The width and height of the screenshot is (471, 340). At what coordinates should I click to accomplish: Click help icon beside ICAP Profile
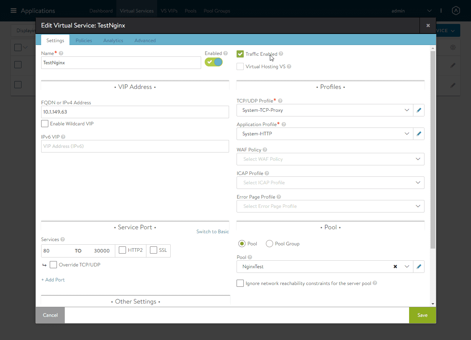(x=267, y=173)
